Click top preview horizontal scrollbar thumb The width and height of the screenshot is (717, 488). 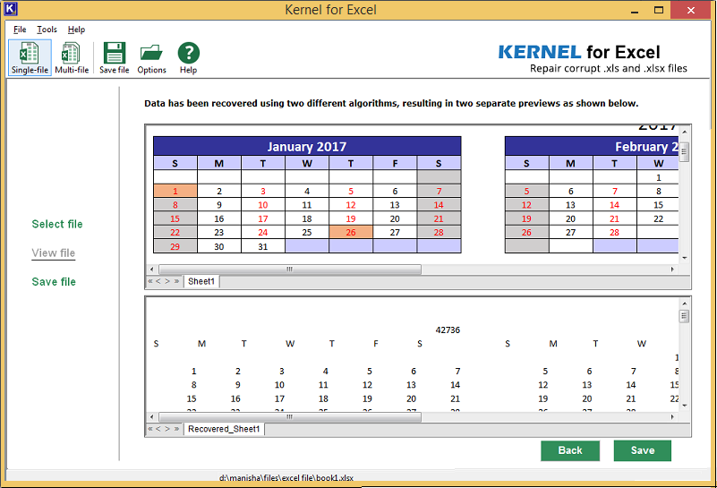point(290,270)
